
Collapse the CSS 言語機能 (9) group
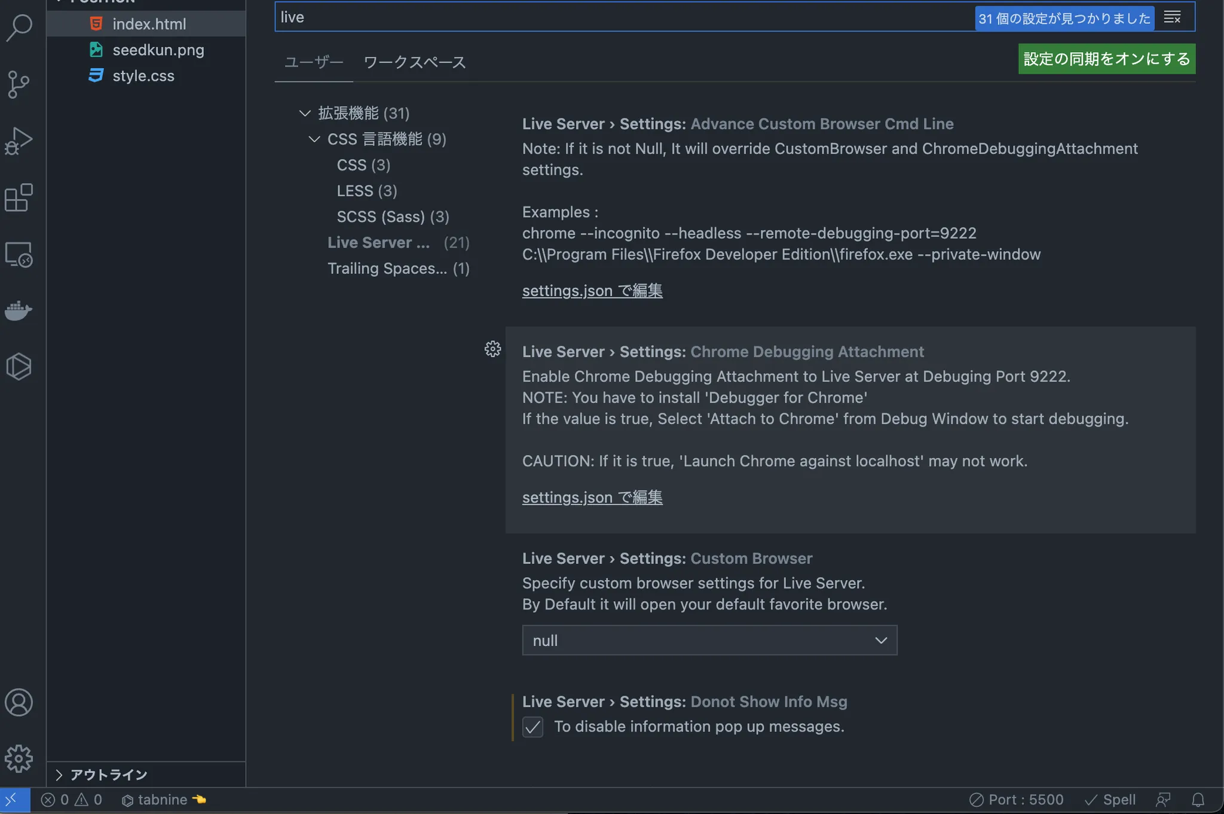[x=314, y=139]
